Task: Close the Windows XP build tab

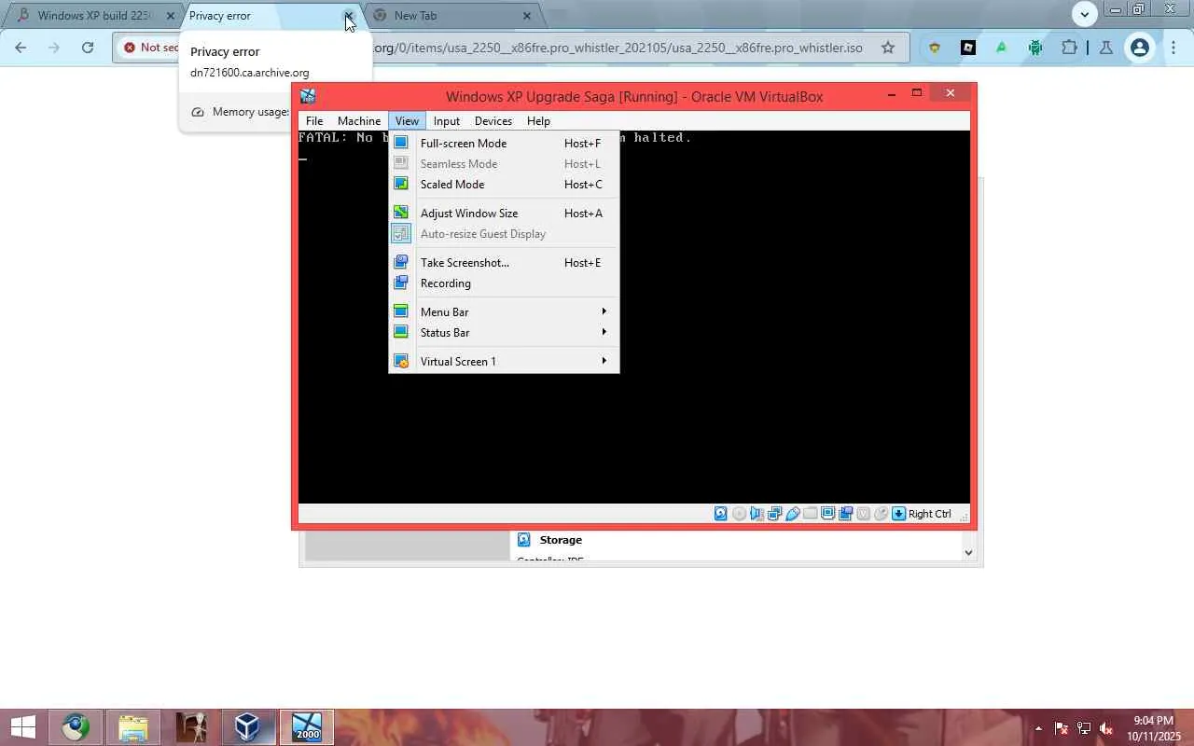Action: (x=171, y=16)
